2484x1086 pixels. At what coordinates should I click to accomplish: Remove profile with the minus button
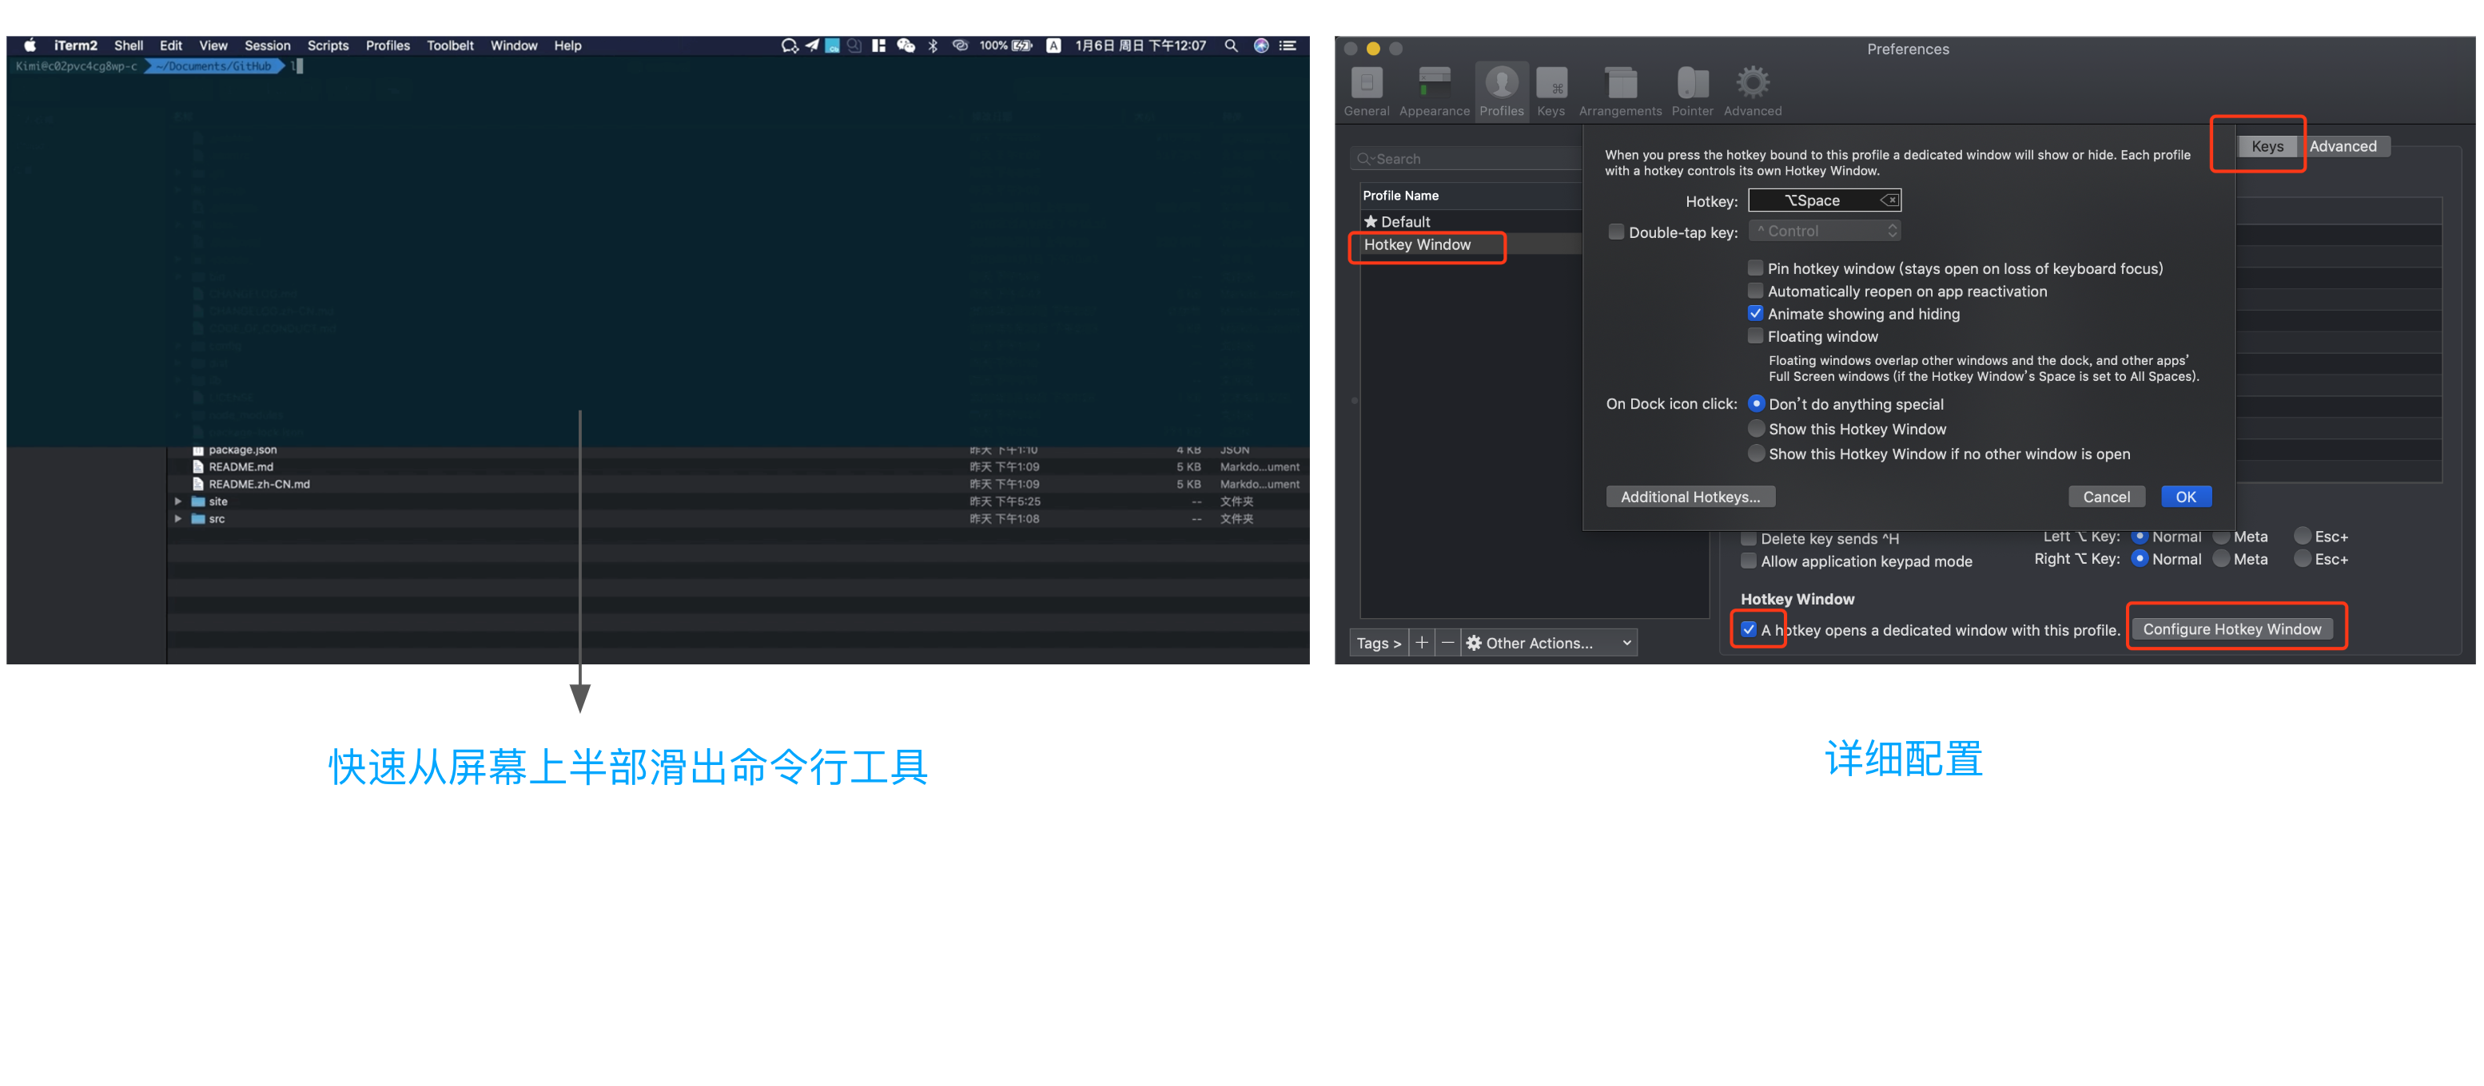1447,643
